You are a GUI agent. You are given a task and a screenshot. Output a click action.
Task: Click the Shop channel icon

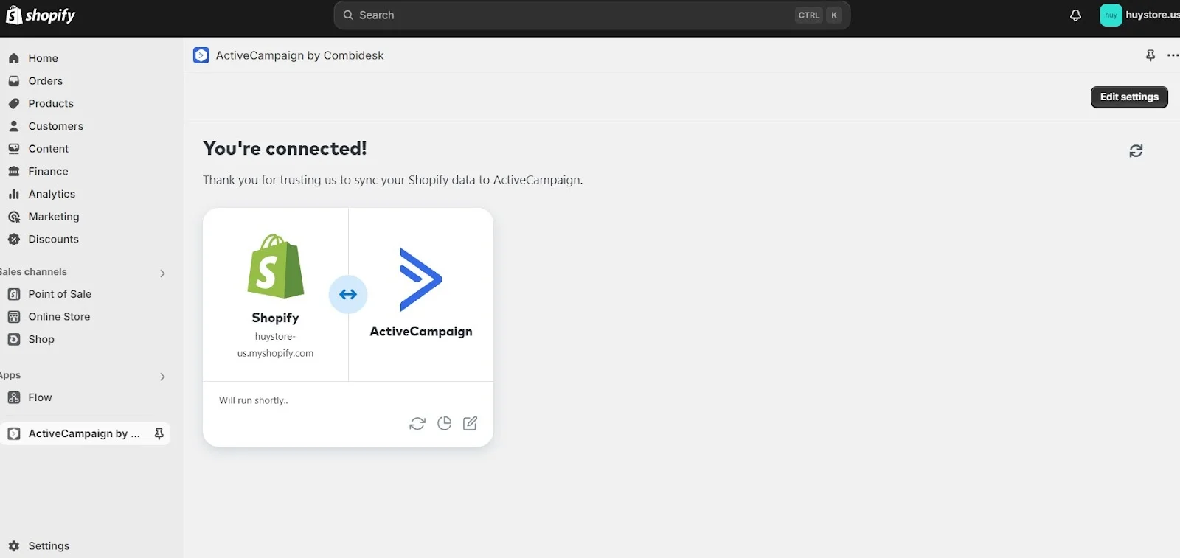tap(13, 339)
